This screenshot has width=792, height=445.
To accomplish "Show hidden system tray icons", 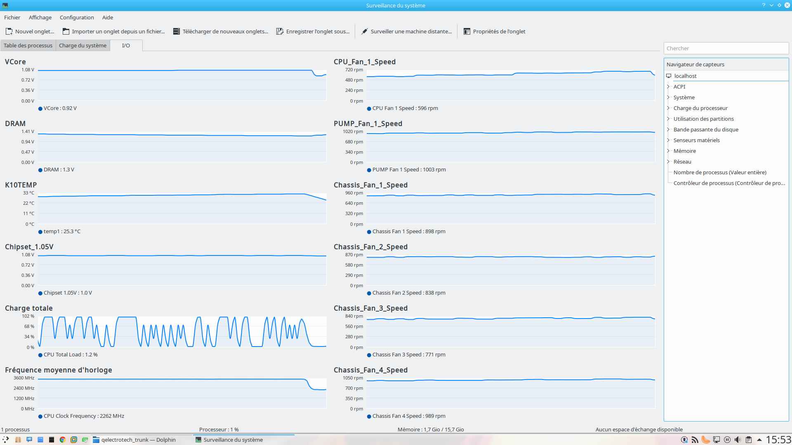I will pos(759,440).
